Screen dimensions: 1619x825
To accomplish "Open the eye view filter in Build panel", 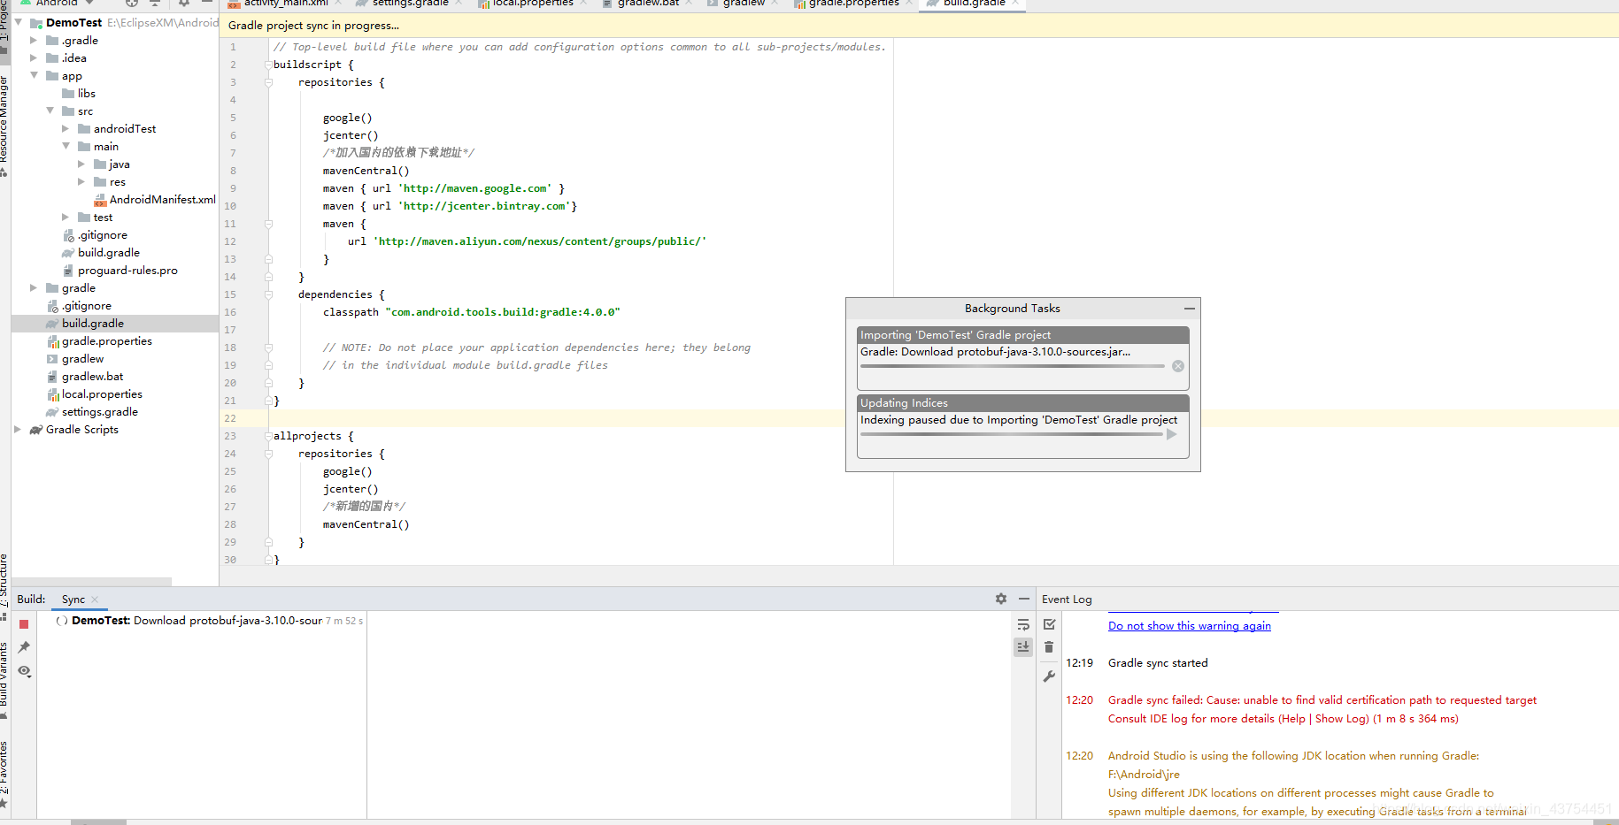I will 24,671.
